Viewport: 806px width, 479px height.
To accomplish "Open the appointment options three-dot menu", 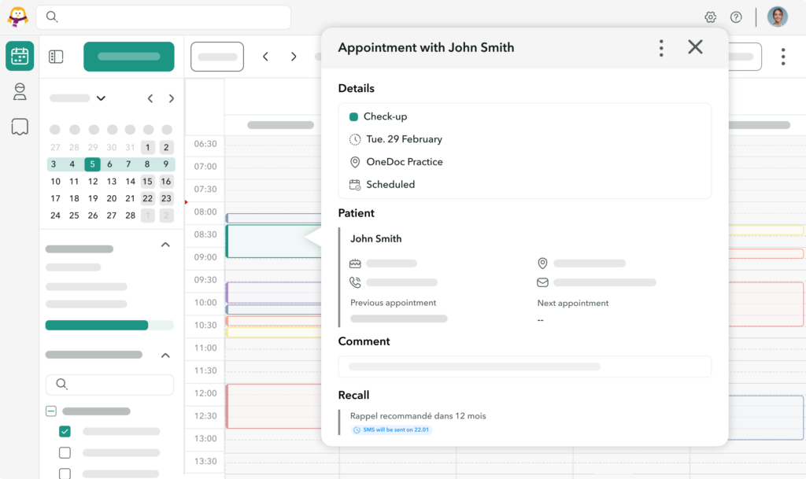I will pos(661,47).
